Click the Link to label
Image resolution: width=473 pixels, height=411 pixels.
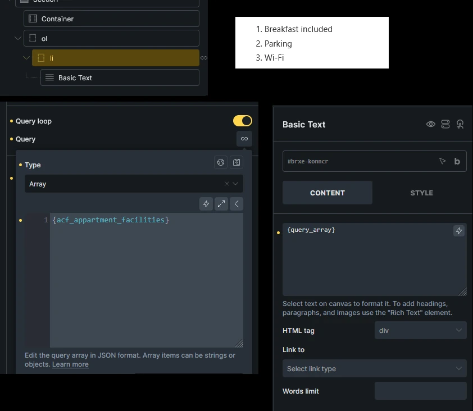pyautogui.click(x=293, y=350)
